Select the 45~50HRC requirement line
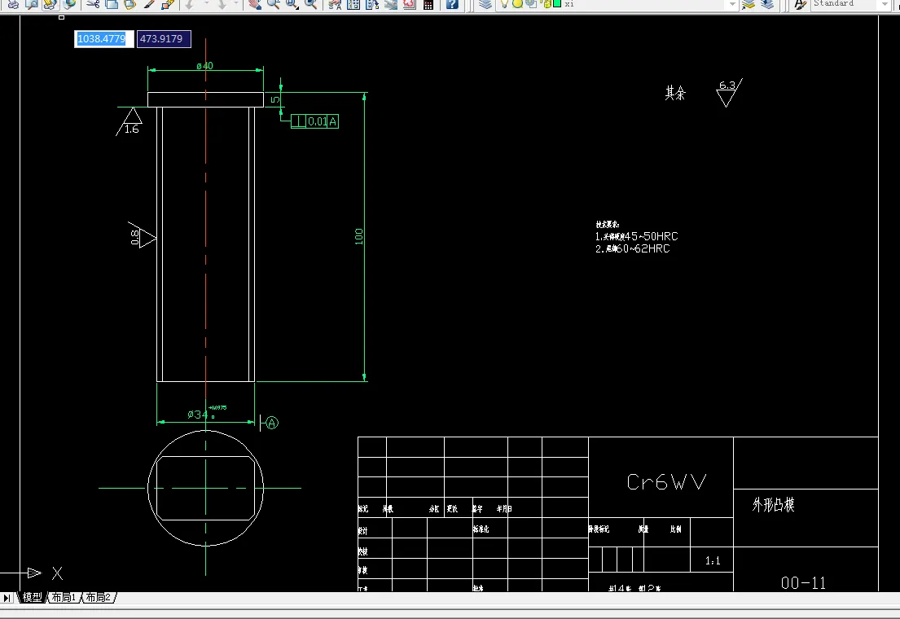The width and height of the screenshot is (900, 619). click(637, 236)
